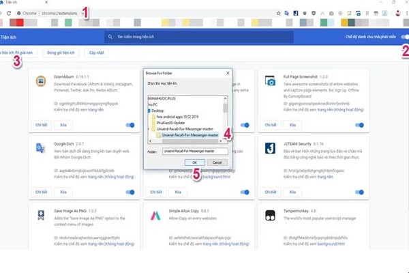Image resolution: width=409 pixels, height=273 pixels.
Task: Click Xóa to remove DownAlbum
Action: (63, 125)
